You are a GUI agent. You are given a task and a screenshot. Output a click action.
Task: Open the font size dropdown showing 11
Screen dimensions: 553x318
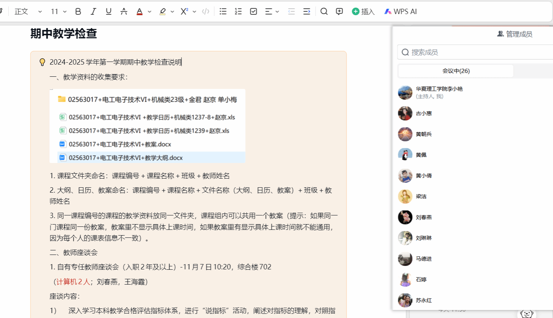[59, 11]
